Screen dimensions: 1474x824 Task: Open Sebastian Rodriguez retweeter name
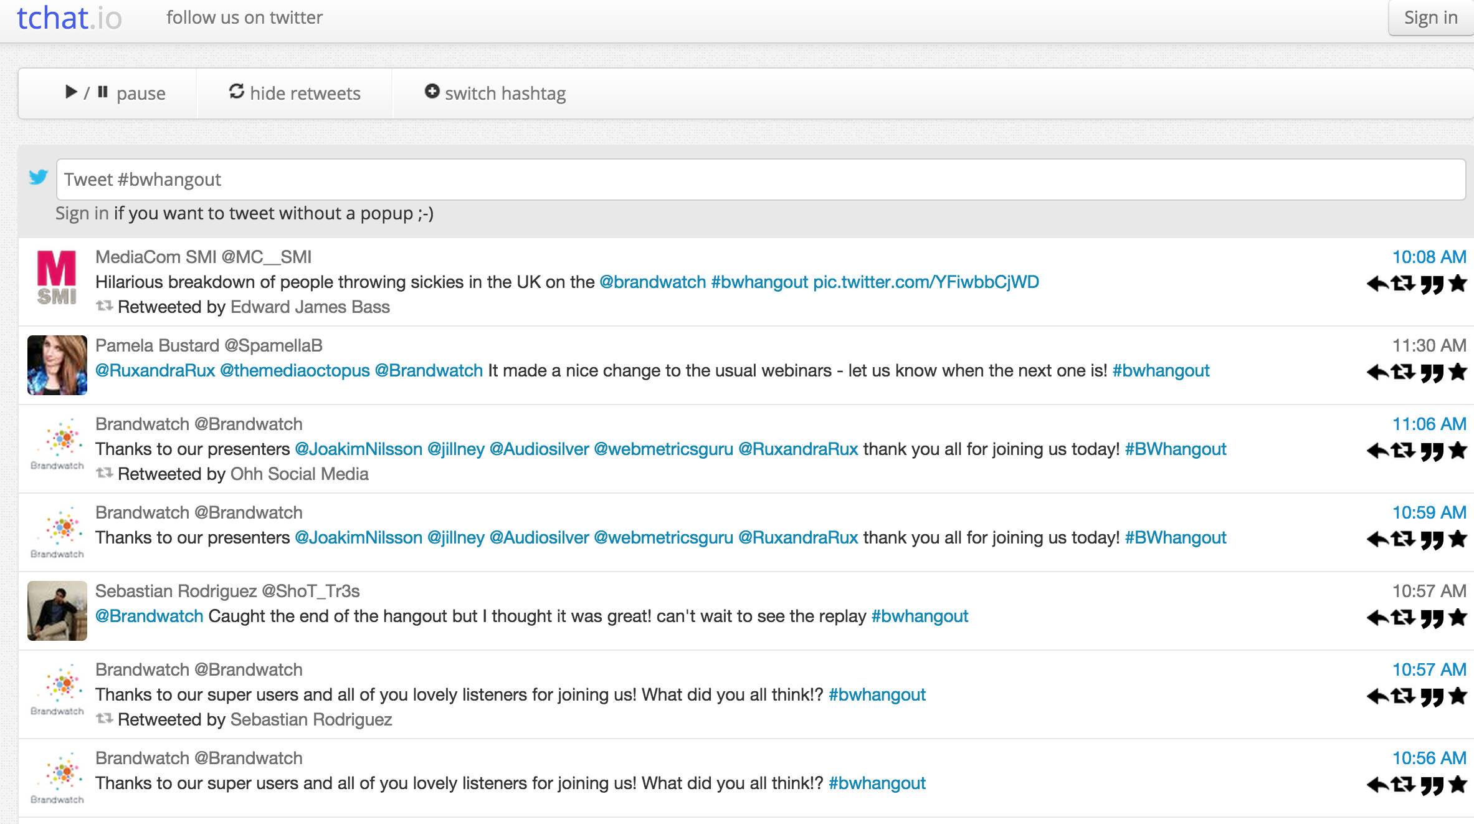311,719
